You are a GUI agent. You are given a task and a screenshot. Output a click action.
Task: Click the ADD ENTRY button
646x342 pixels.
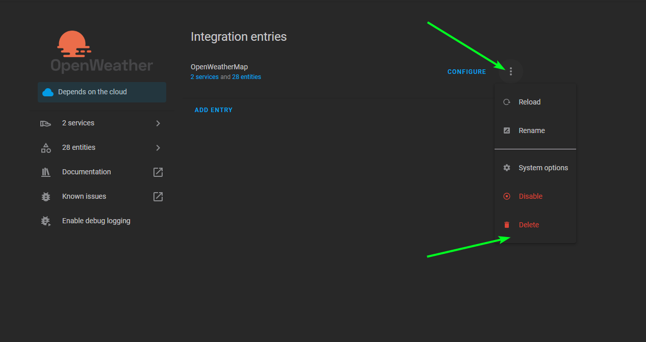[213, 110]
